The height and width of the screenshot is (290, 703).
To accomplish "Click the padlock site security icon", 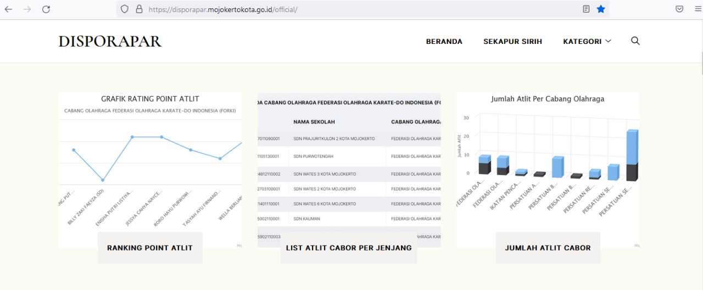I will [139, 9].
